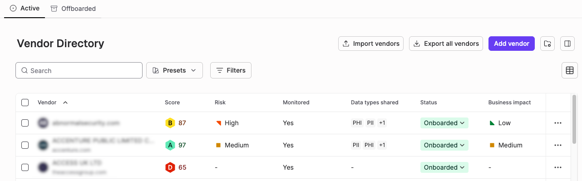This screenshot has height=181, width=582.
Task: Click the vendor logo in score 87 row
Action: (43, 123)
